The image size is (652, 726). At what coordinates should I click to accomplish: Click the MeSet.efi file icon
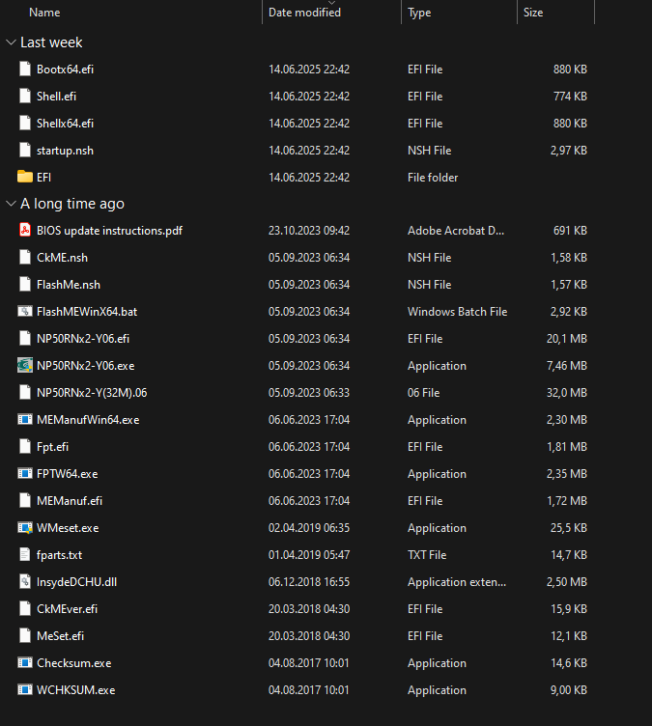[x=25, y=635]
